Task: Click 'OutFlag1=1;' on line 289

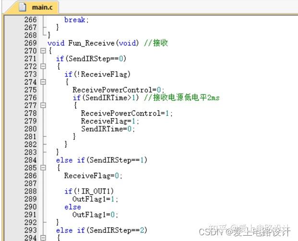Action: pos(95,199)
